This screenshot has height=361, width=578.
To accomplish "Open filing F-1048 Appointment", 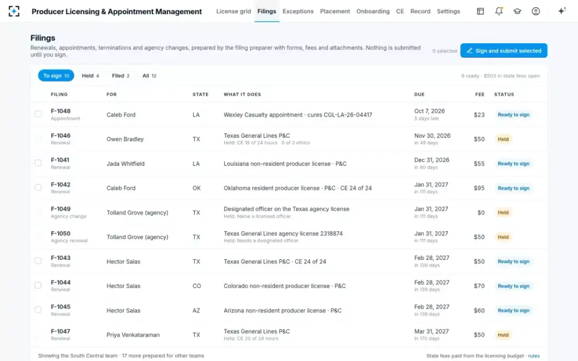I will point(66,114).
